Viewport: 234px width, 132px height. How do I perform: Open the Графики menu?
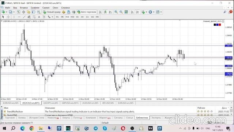(35, 8)
